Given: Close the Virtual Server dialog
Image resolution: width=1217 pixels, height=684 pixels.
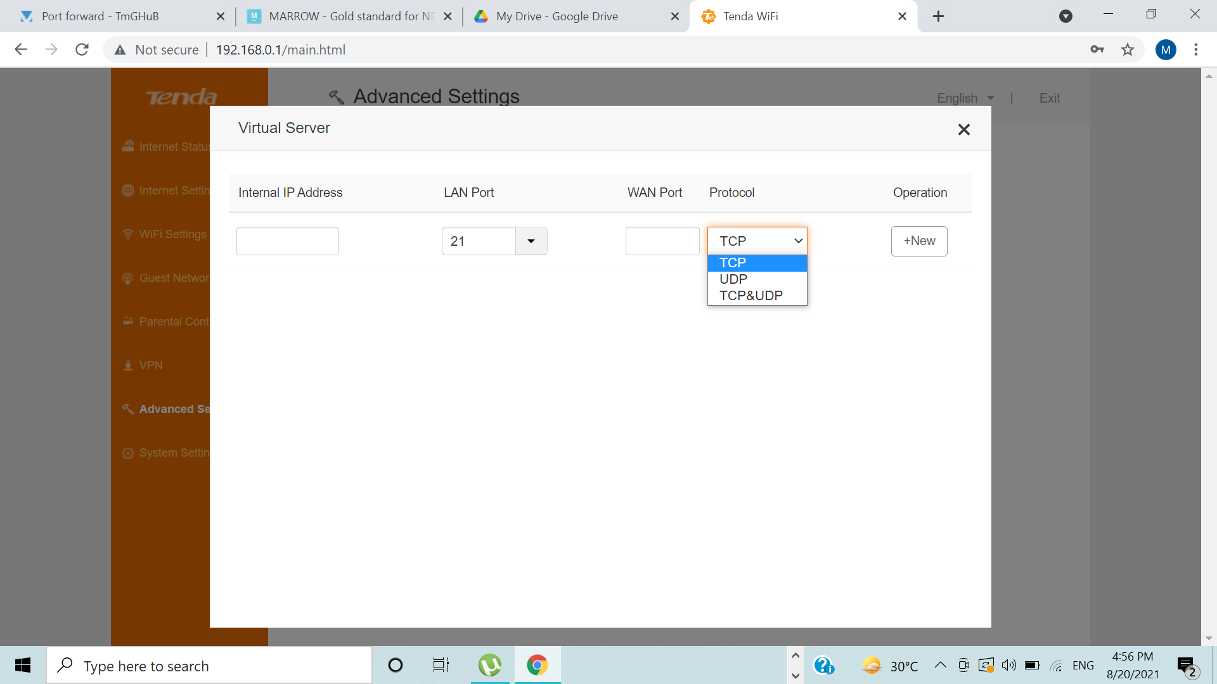Looking at the screenshot, I should [x=963, y=130].
